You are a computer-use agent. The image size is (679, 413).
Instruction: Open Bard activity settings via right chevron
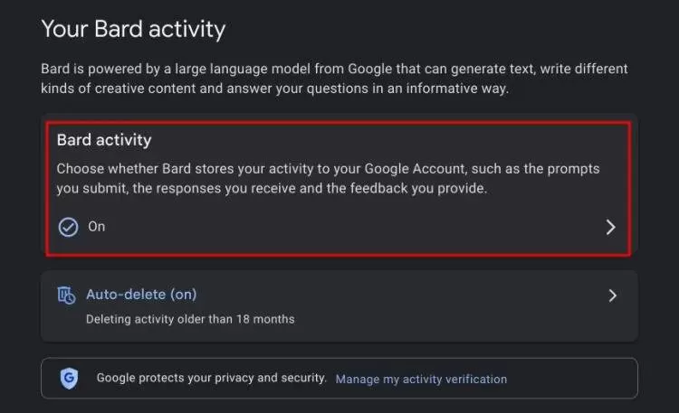click(x=610, y=227)
